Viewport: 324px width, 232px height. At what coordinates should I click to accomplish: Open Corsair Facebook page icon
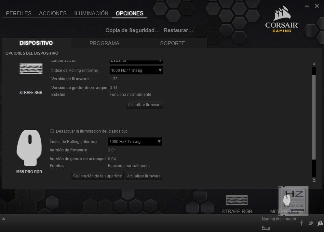302,223
